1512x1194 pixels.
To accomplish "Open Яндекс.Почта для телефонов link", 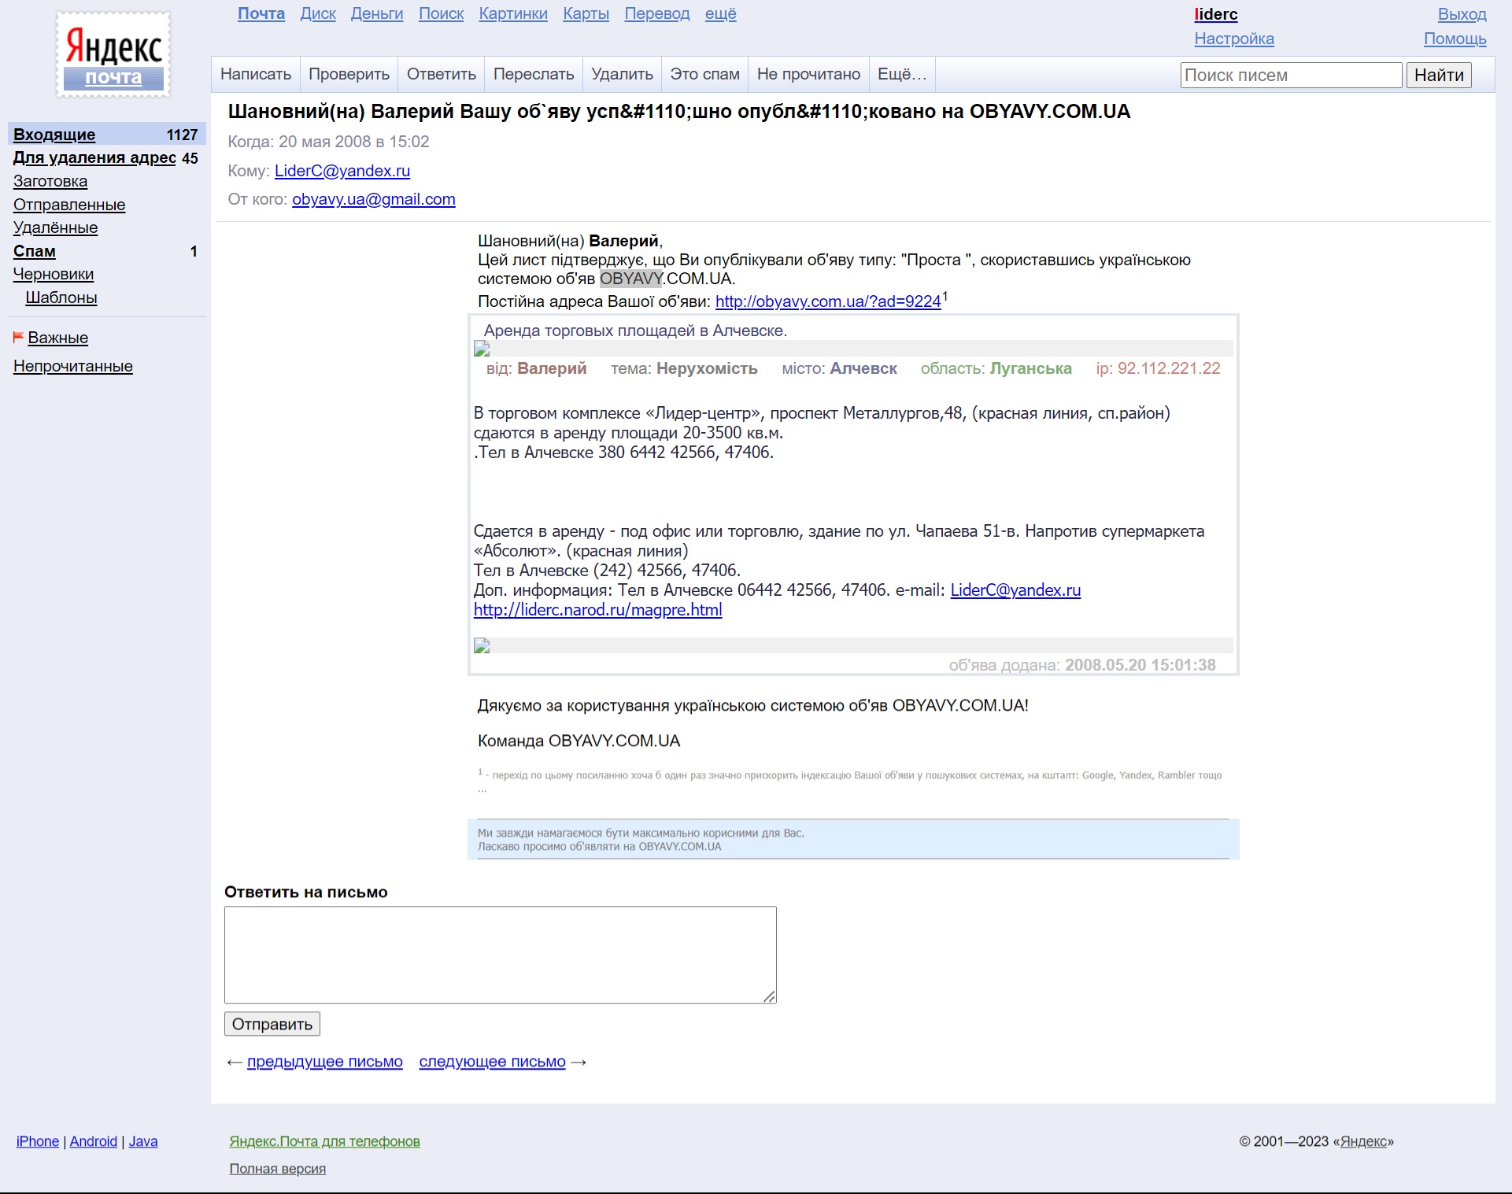I will coord(325,1141).
